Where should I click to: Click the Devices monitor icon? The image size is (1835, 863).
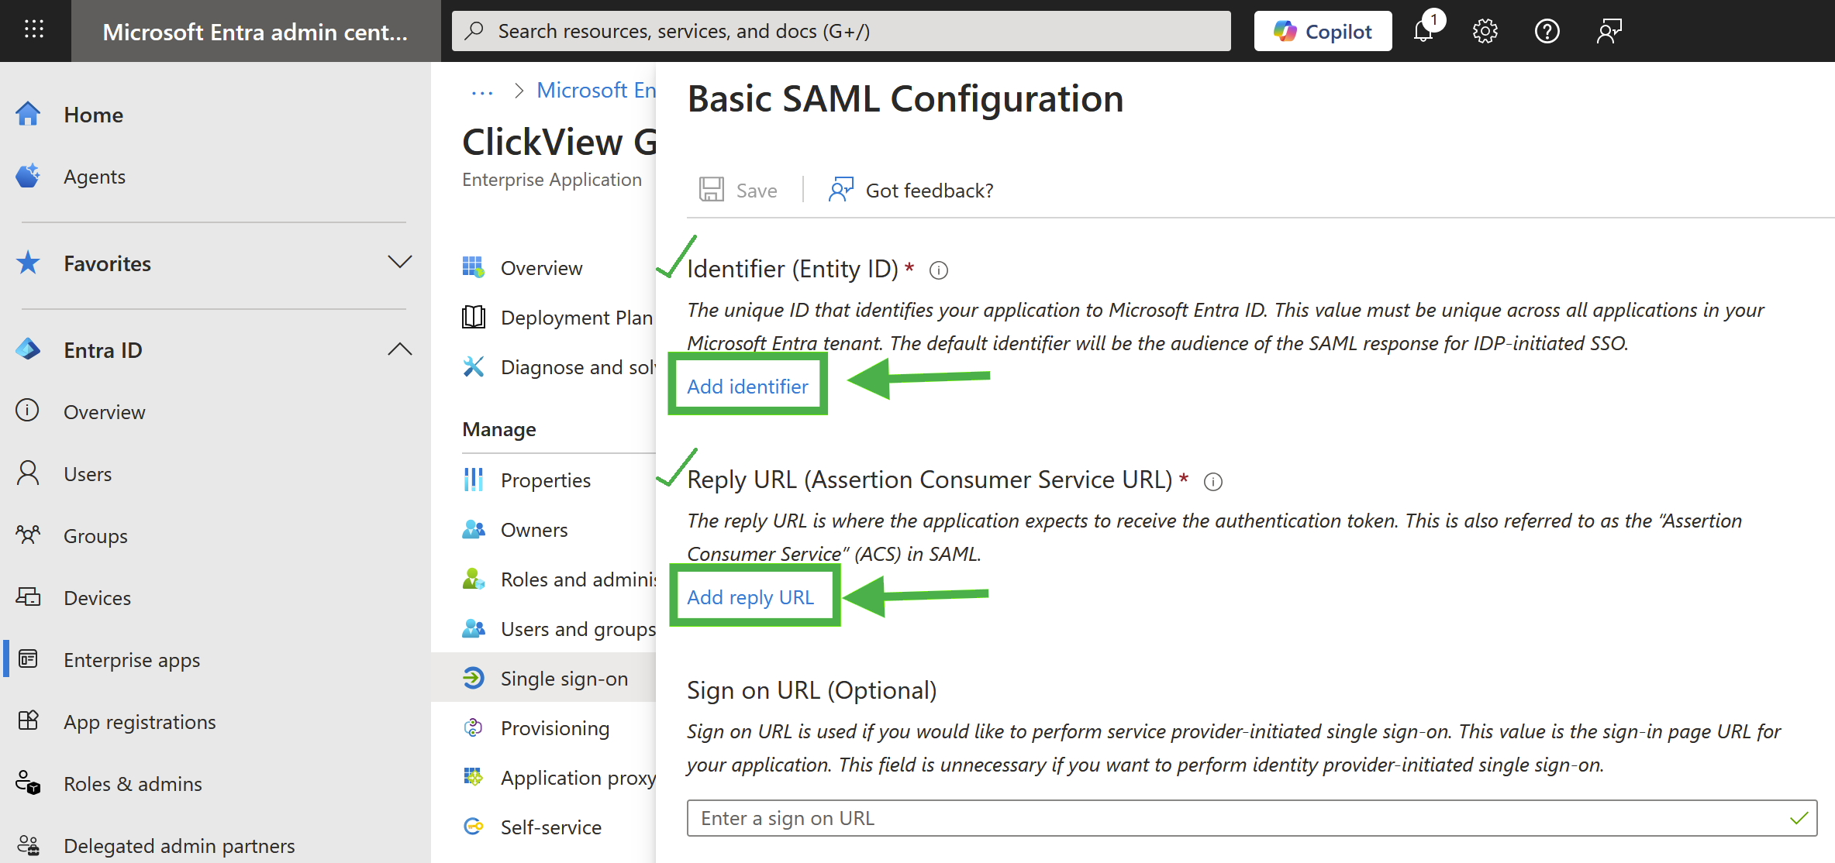pyautogui.click(x=28, y=597)
